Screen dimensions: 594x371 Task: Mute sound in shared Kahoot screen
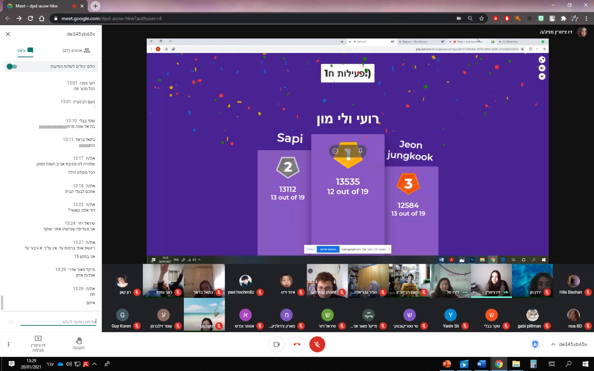542,68
